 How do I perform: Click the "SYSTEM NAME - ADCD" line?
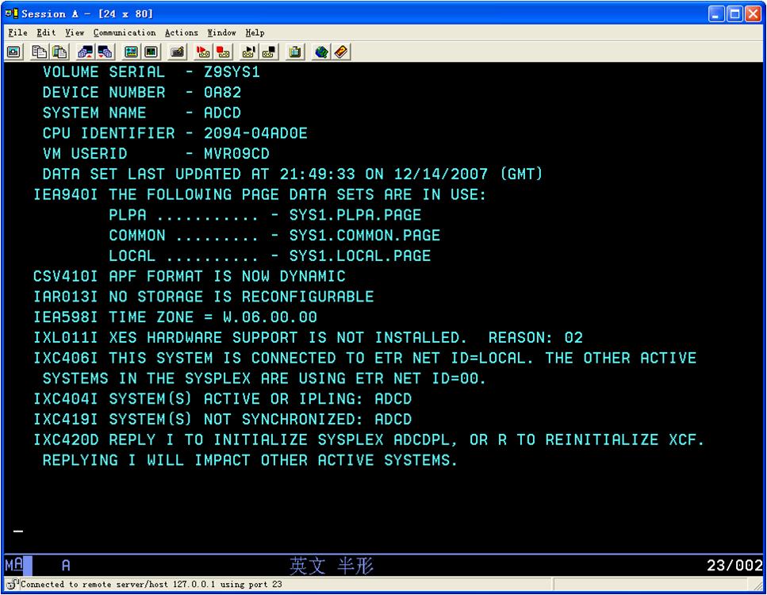tap(142, 113)
